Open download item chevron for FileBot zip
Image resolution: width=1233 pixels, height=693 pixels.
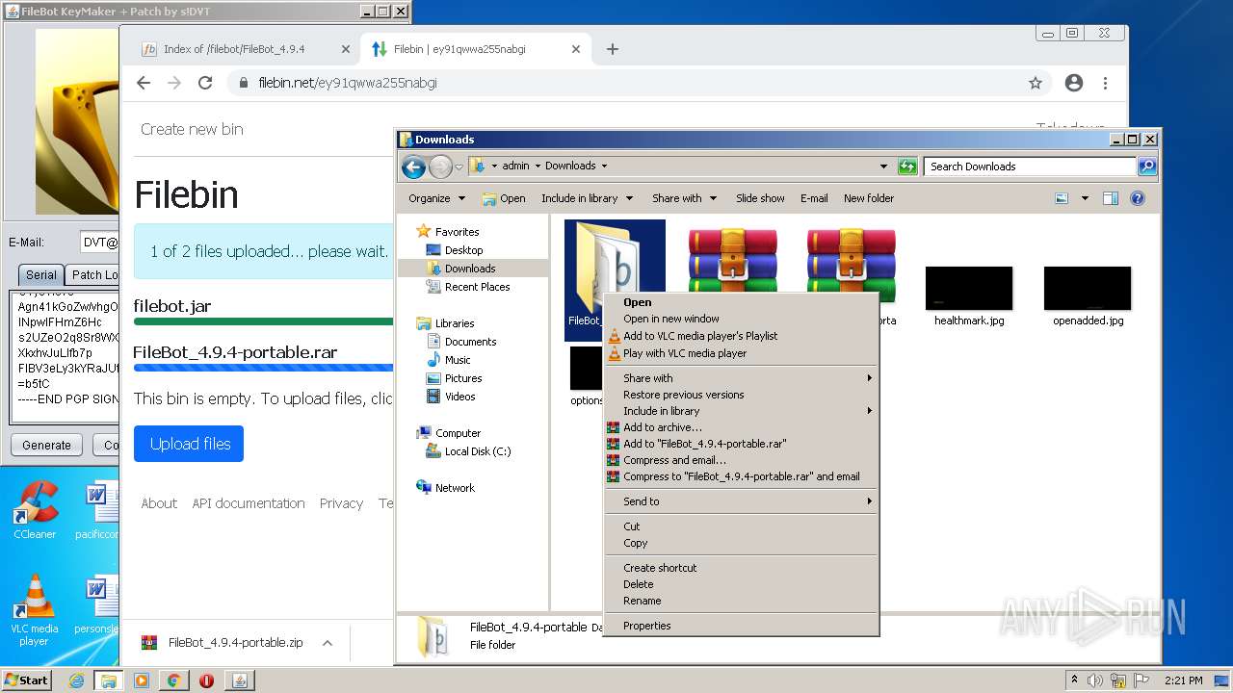click(x=328, y=643)
